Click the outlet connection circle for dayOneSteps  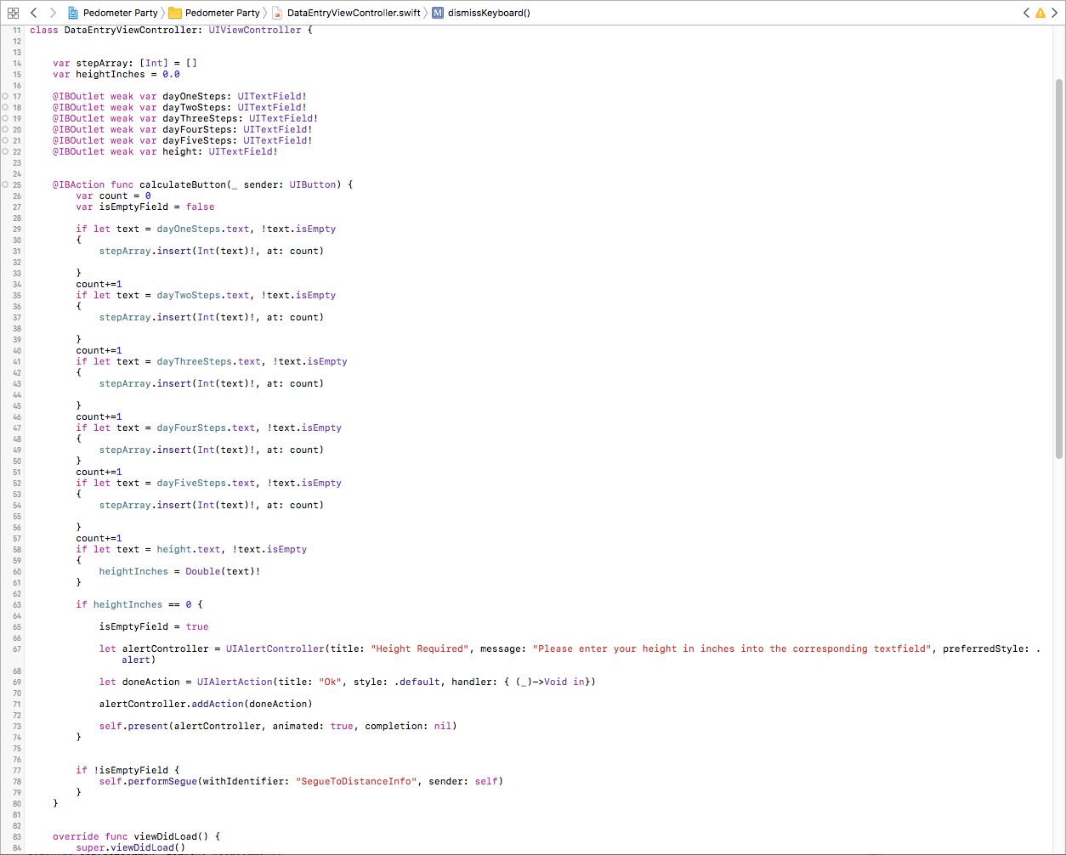click(x=5, y=96)
